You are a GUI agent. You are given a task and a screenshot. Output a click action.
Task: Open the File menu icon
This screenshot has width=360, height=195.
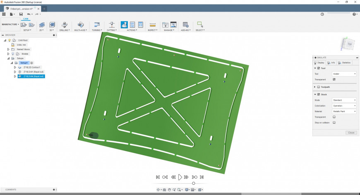pos(12,14)
